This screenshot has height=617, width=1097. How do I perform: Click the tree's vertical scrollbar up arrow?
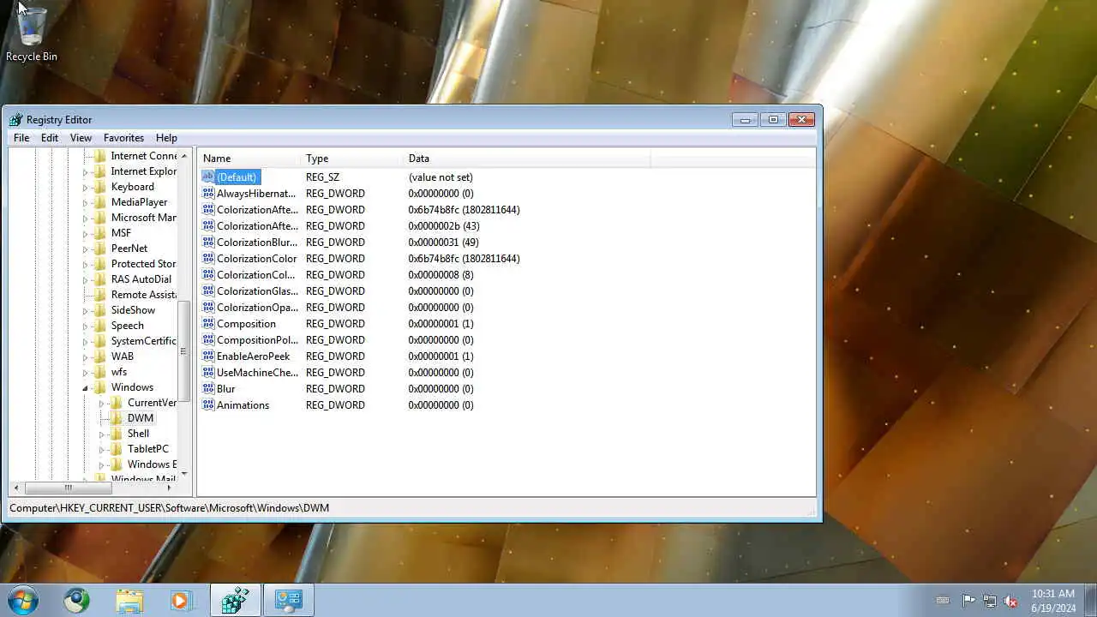click(183, 156)
